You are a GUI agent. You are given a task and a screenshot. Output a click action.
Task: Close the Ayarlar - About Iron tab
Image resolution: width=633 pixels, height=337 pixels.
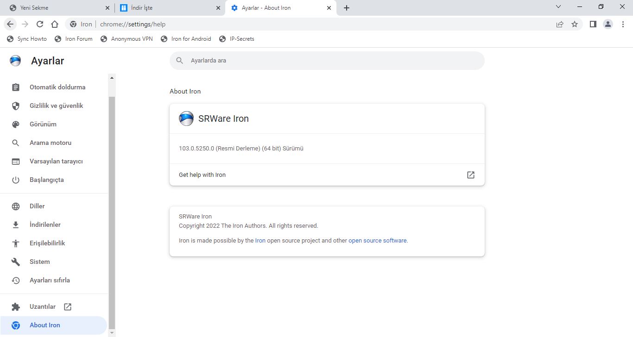tap(329, 8)
